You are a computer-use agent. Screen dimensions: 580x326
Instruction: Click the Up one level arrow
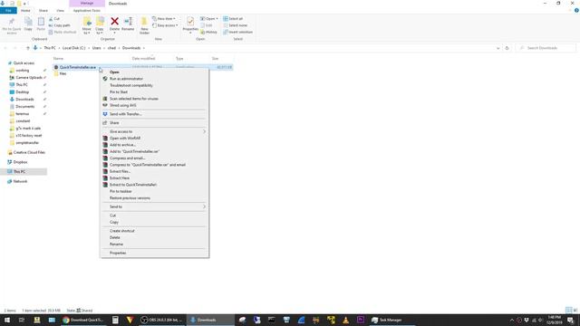tap(28, 48)
